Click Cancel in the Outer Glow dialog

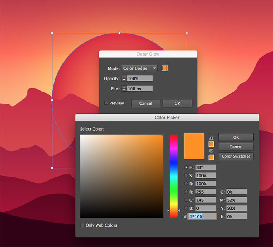(146, 103)
